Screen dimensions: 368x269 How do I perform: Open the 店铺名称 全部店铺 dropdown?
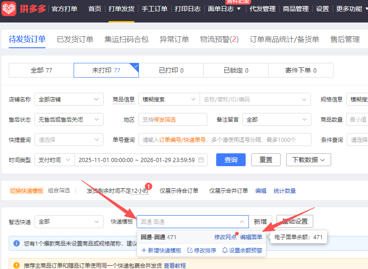coord(69,99)
